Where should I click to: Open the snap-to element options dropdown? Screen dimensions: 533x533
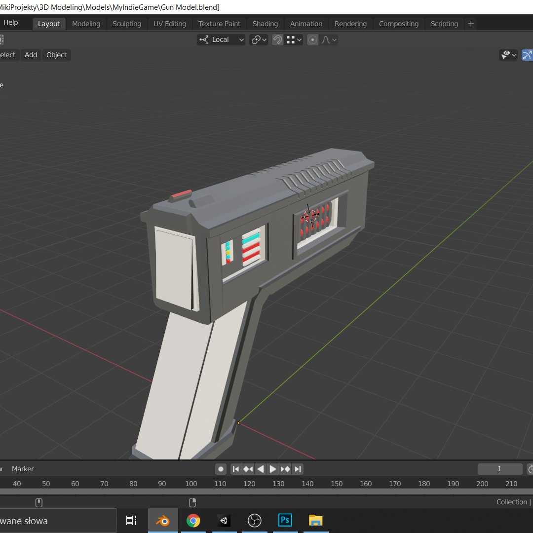tap(294, 40)
